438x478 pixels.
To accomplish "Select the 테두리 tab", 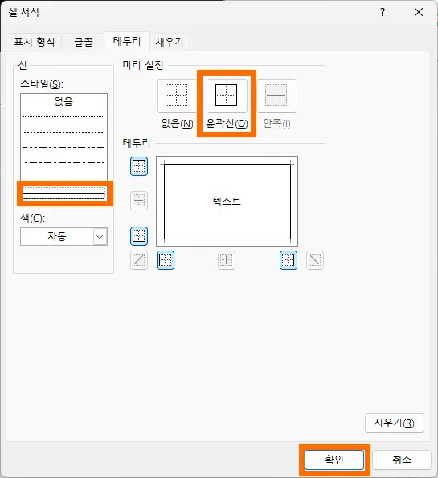I will pos(127,41).
